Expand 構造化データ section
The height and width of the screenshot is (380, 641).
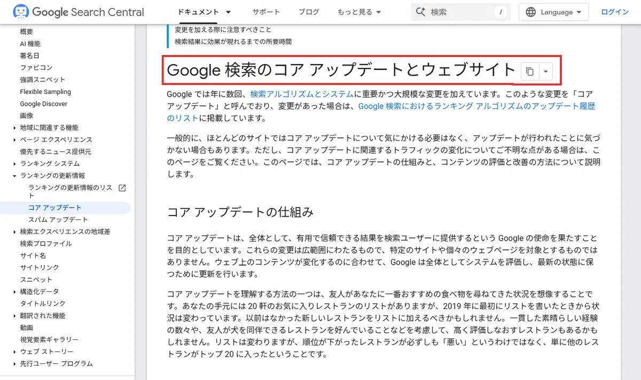click(x=14, y=291)
